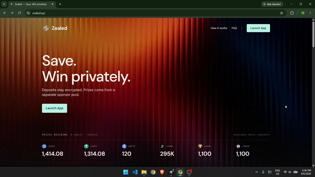Open the tab search dropdown arrow
Viewport: 315px width, 177px height.
pyautogui.click(x=4, y=4)
